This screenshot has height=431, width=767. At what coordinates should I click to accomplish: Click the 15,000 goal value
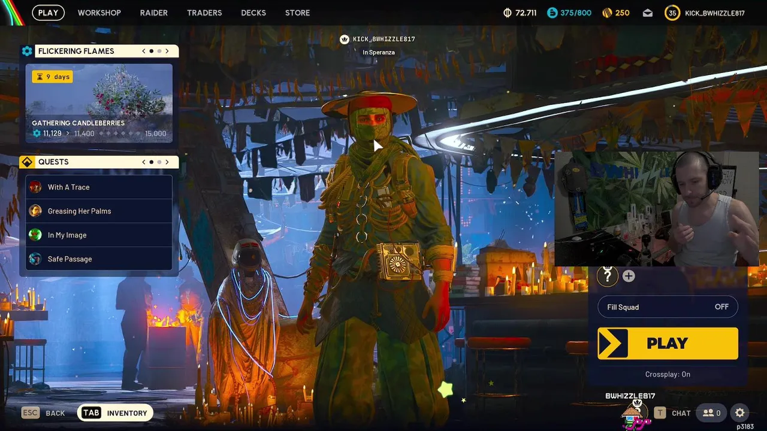(x=156, y=133)
